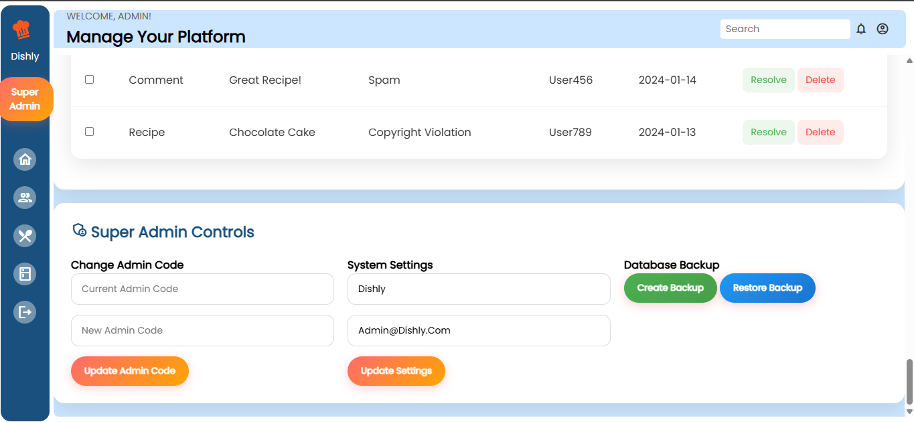This screenshot has height=422, width=914.
Task: Click the Update Admin Code button
Action: 129,370
